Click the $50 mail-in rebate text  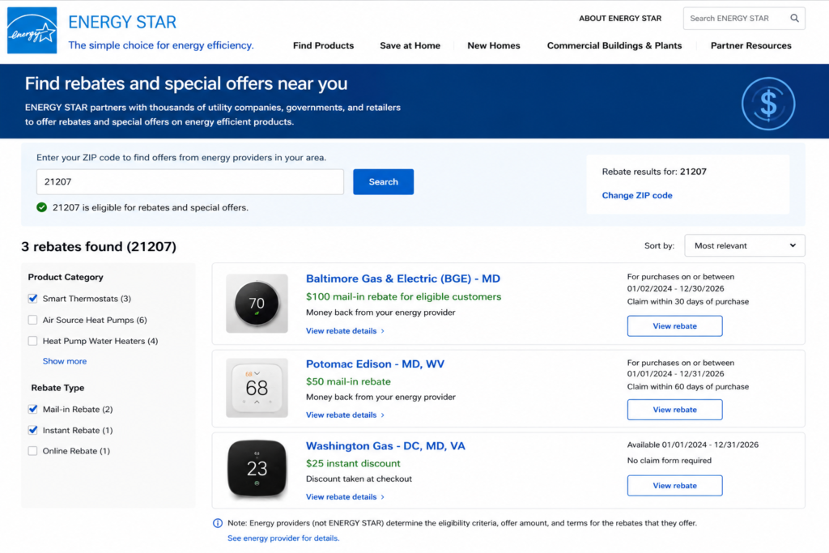[x=348, y=381]
